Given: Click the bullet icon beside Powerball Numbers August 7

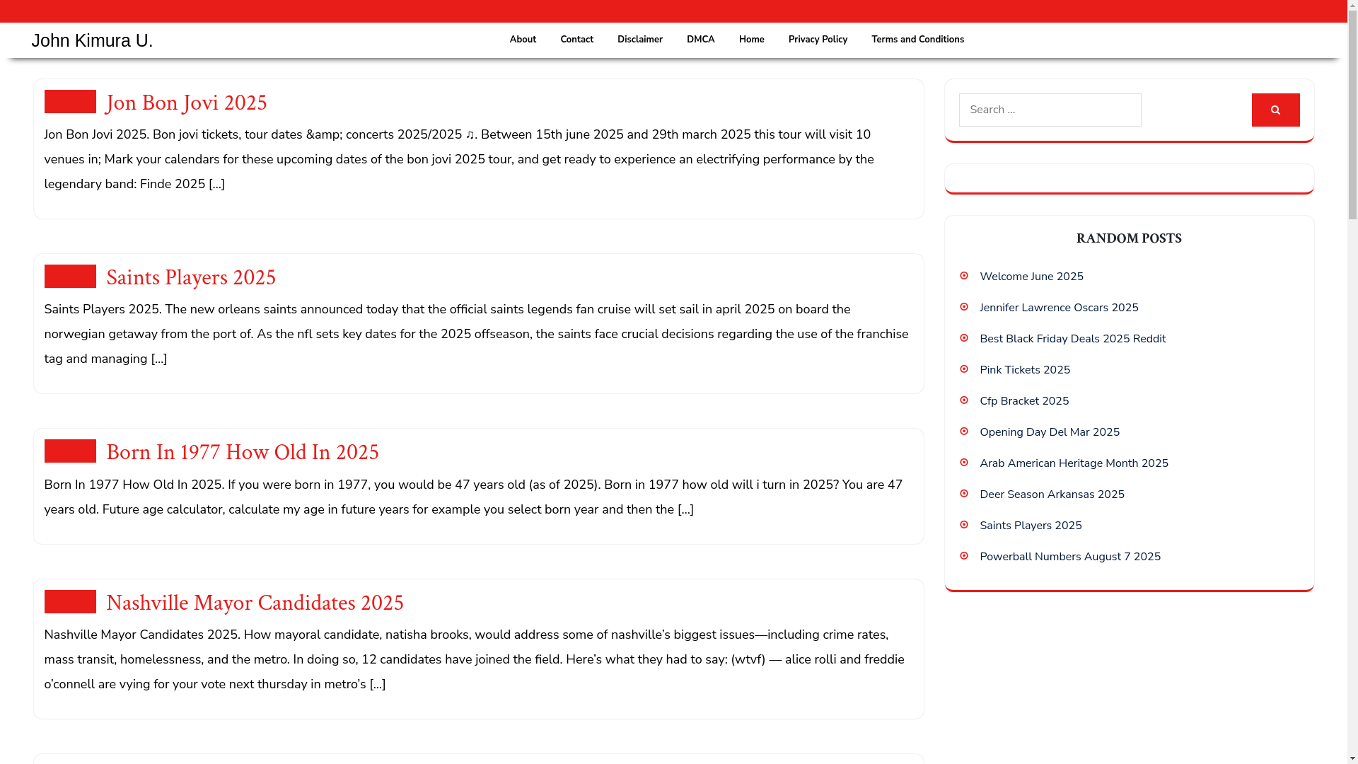Looking at the screenshot, I should [x=964, y=556].
